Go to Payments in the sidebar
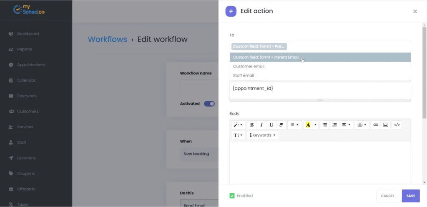 [x=27, y=96]
